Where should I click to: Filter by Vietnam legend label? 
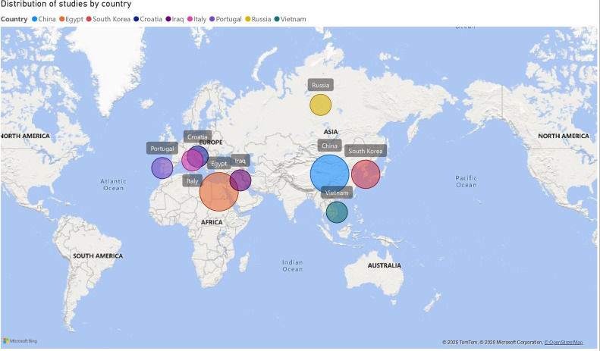point(294,19)
